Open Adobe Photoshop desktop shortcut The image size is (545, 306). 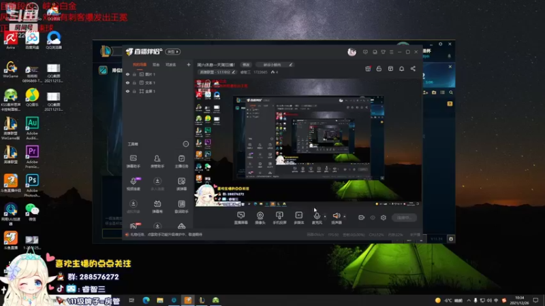32,186
